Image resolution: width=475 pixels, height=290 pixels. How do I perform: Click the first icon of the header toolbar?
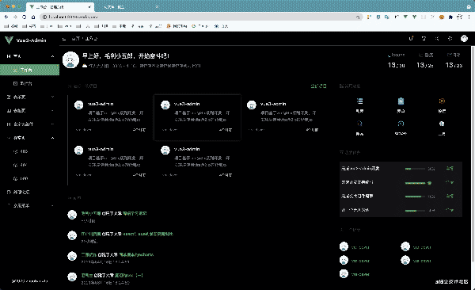(411, 38)
